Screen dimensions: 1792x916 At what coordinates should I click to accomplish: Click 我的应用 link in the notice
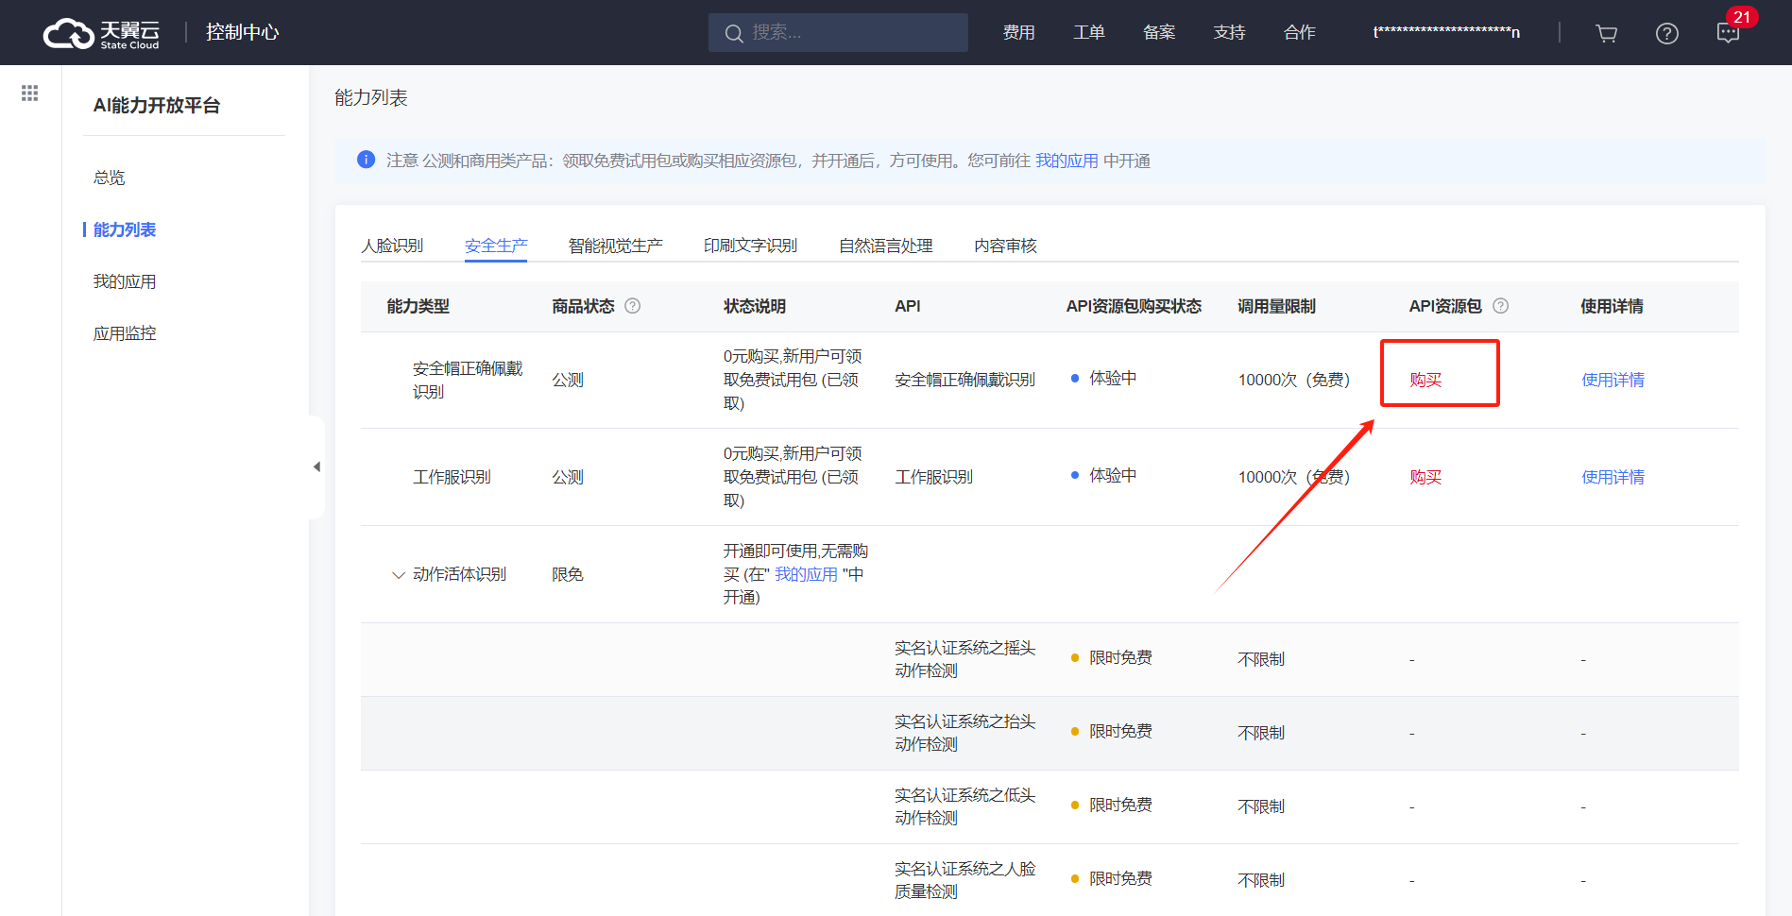pos(1067,161)
